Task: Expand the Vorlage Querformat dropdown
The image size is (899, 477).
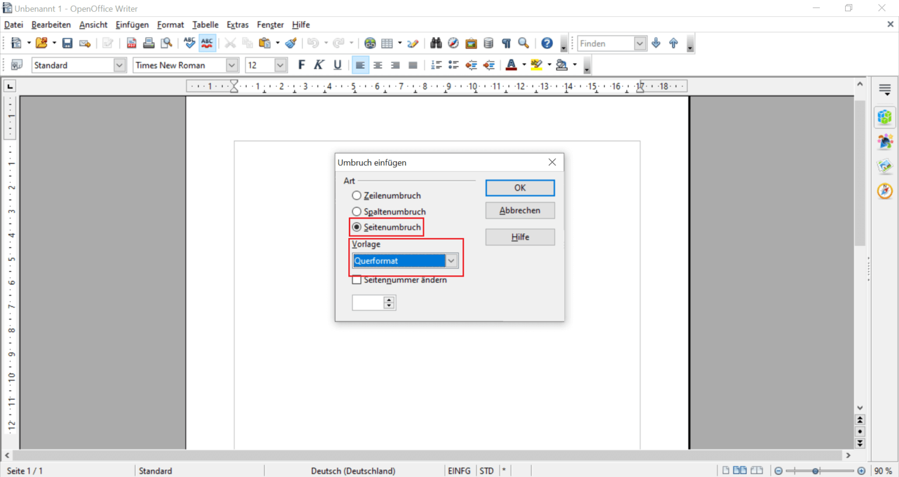Action: pos(451,261)
